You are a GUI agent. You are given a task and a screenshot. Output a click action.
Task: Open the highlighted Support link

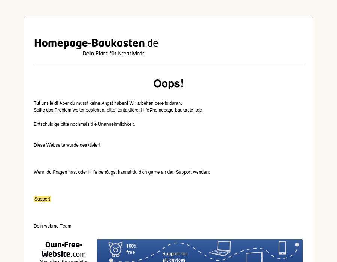42,199
